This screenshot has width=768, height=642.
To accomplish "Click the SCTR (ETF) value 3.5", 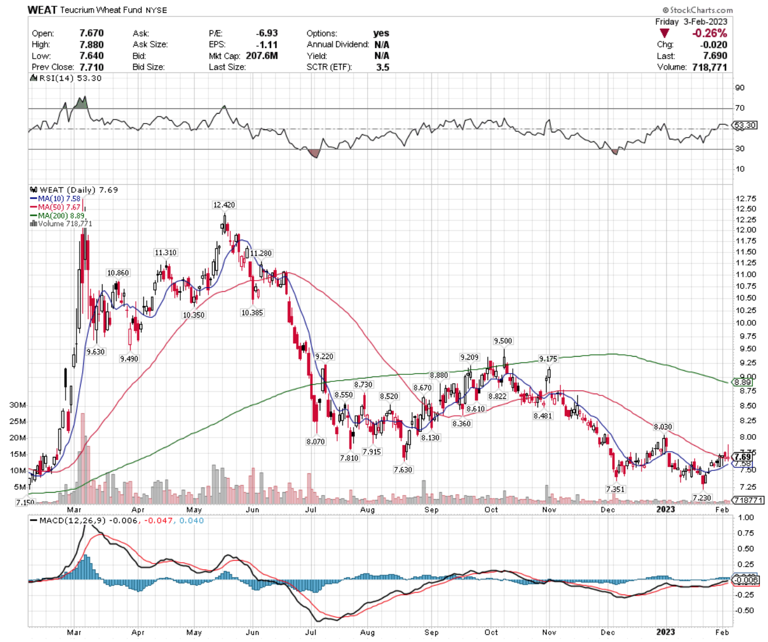I will [382, 67].
